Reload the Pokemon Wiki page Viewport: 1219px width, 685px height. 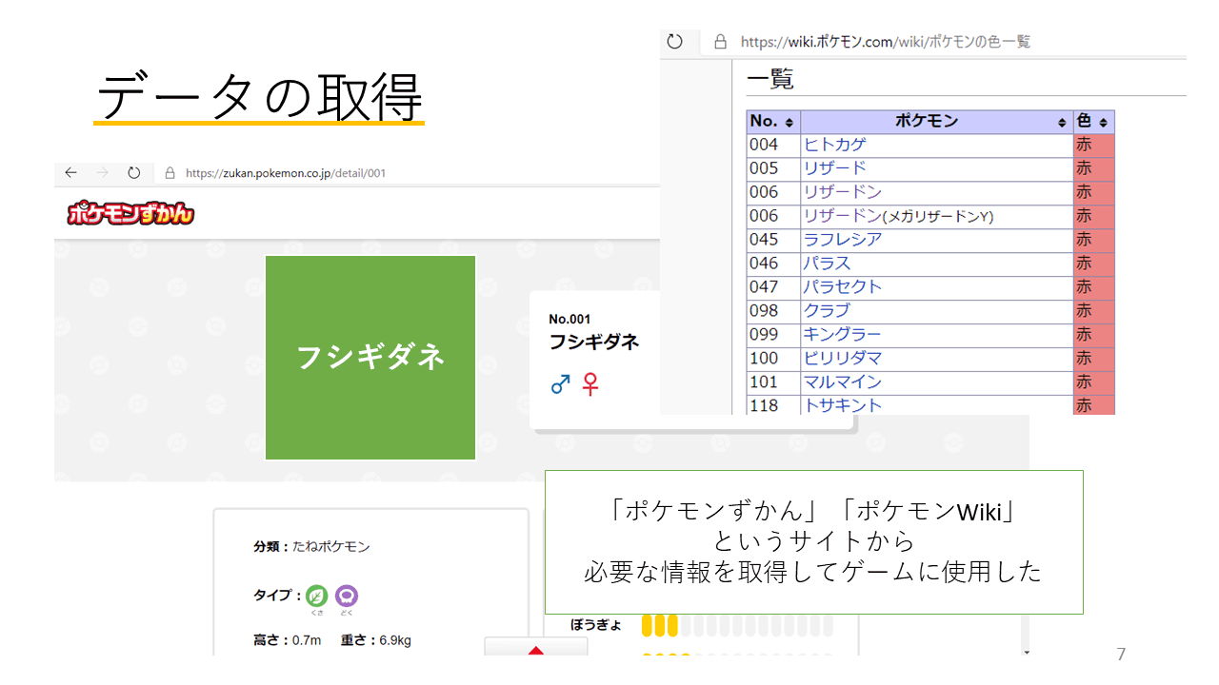click(x=675, y=42)
